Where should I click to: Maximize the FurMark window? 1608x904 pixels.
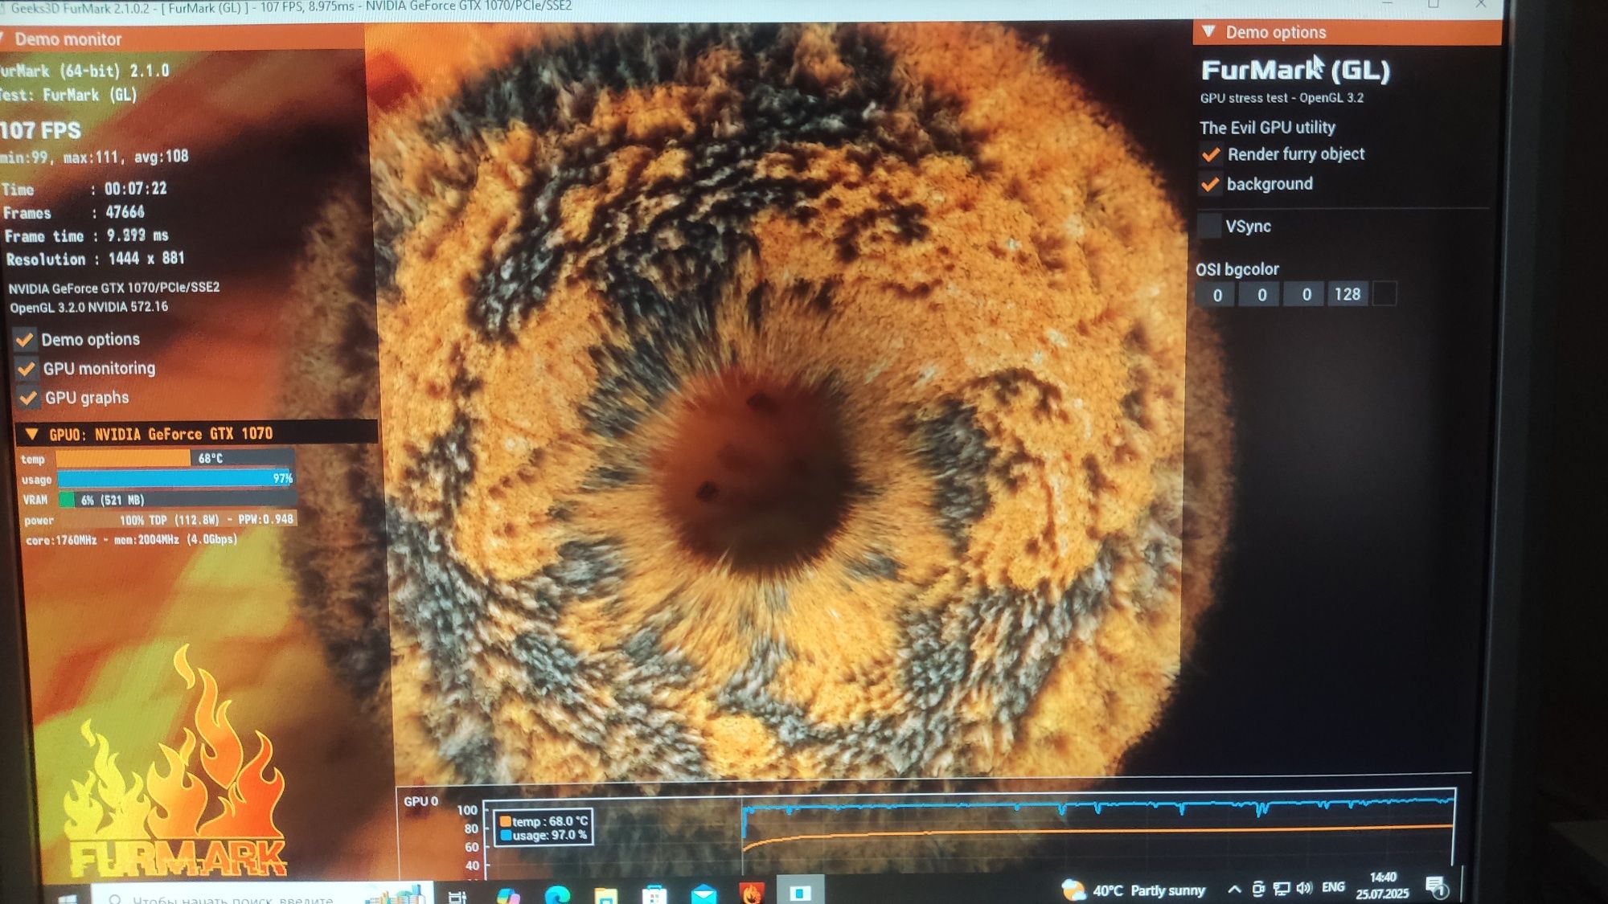[x=1434, y=4]
